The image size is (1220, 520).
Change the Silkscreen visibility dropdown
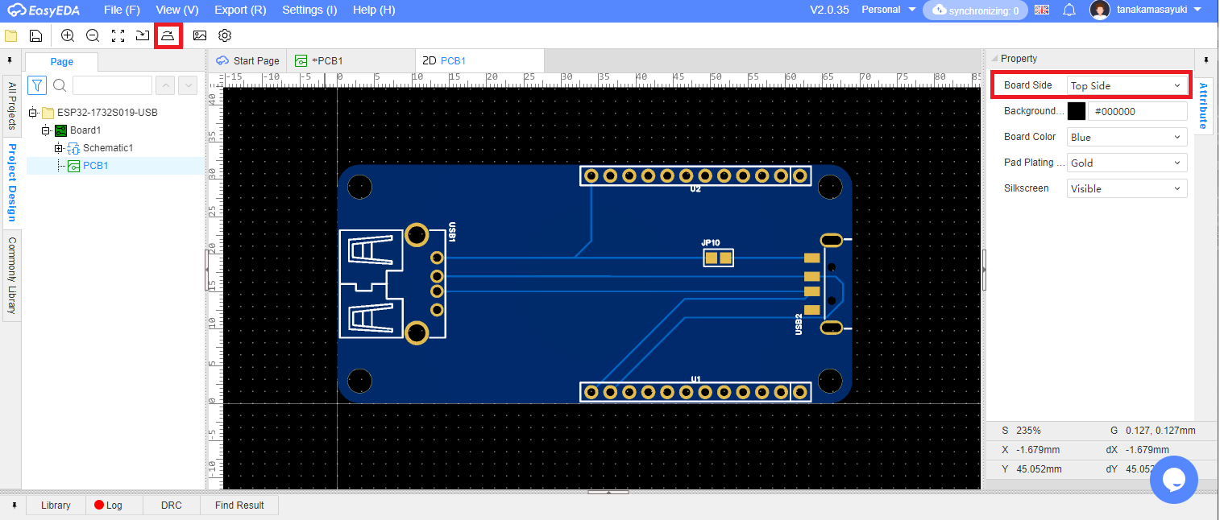point(1127,188)
